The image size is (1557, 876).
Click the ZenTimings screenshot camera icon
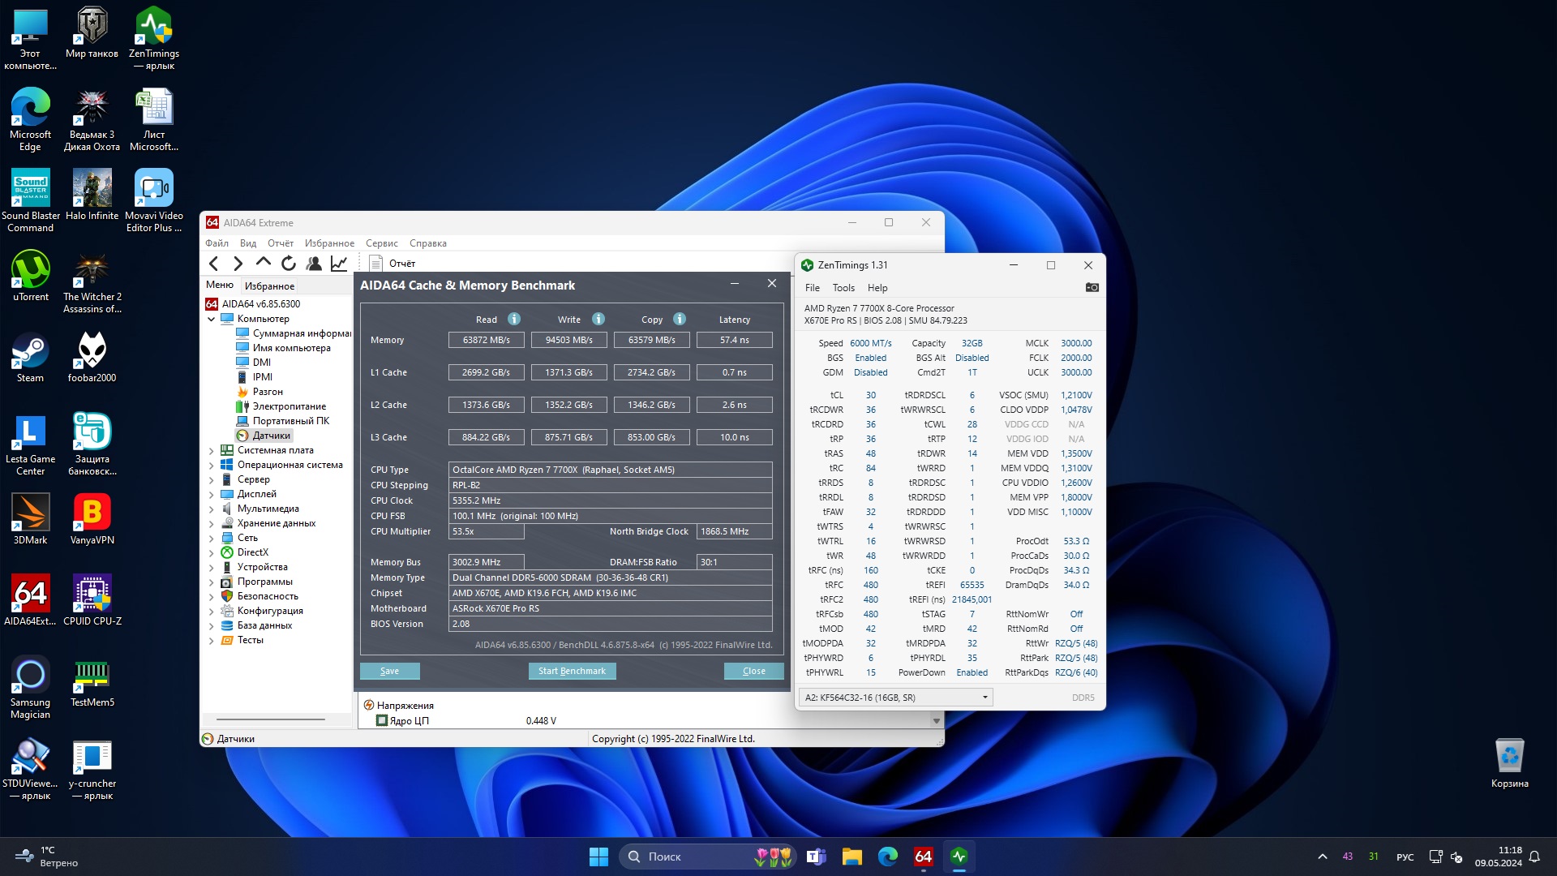[1092, 288]
